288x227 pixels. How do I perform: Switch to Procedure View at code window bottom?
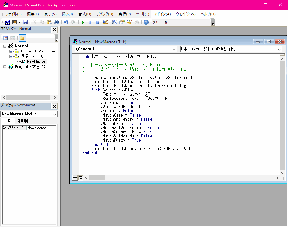click(75, 177)
